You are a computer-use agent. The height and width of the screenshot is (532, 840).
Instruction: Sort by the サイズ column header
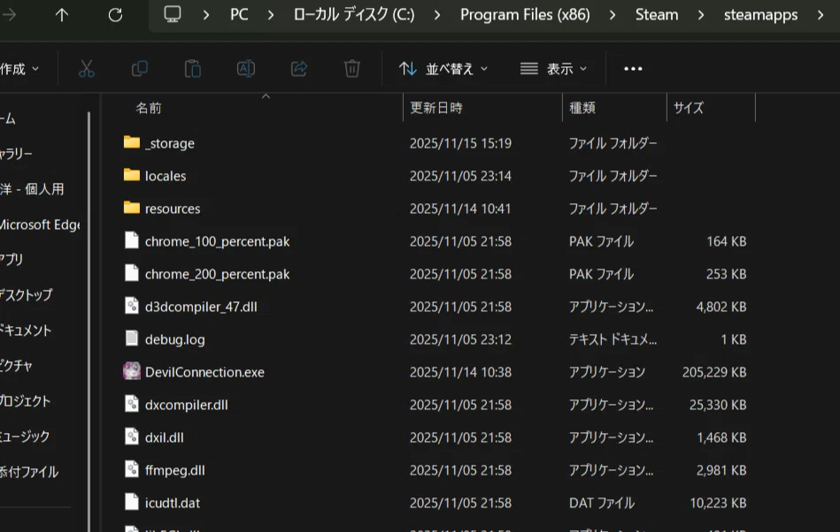(x=689, y=108)
